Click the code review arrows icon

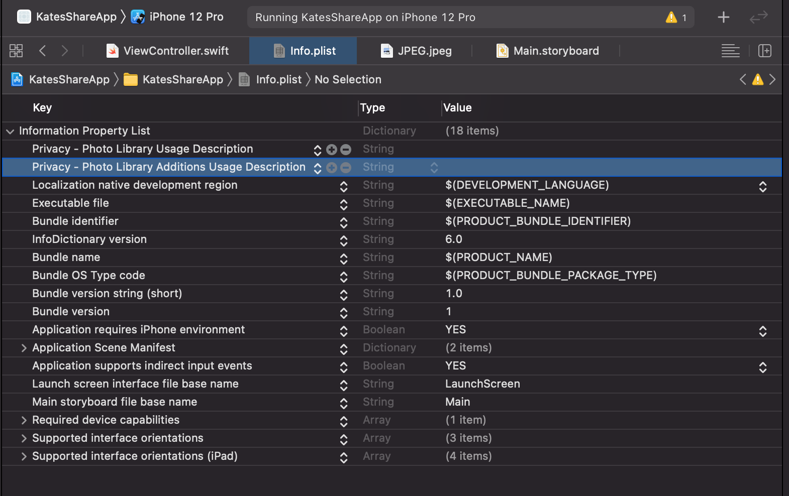point(758,17)
